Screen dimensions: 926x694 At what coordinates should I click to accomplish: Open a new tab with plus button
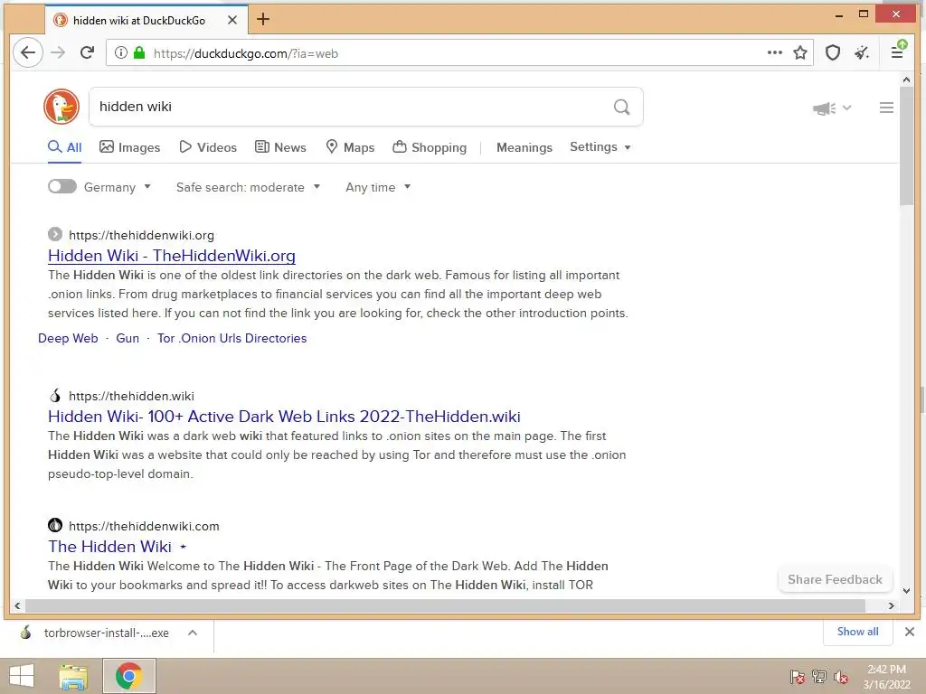tap(263, 20)
